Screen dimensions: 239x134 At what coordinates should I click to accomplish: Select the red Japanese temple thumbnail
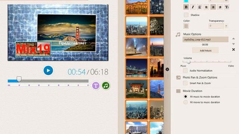coord(137,89)
